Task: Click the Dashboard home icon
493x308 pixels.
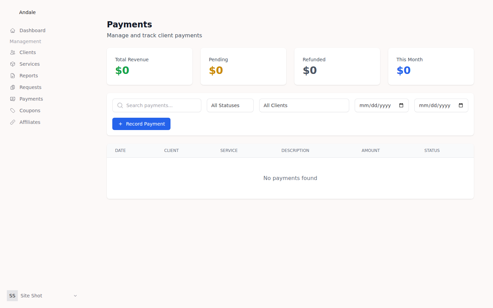Action: [x=13, y=30]
